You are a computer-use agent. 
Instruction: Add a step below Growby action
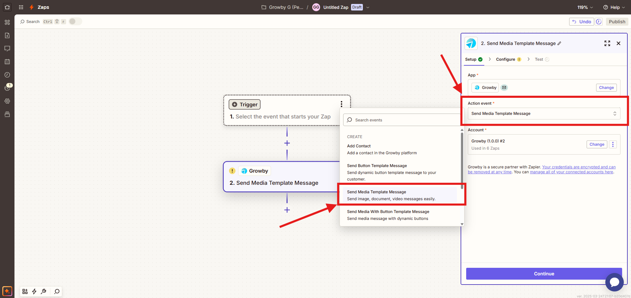pyautogui.click(x=287, y=210)
